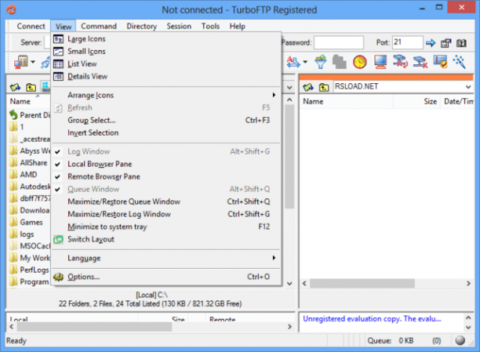Click the disconnect network icon with red X
Image resolution: width=480 pixels, height=352 pixels.
pos(420,62)
